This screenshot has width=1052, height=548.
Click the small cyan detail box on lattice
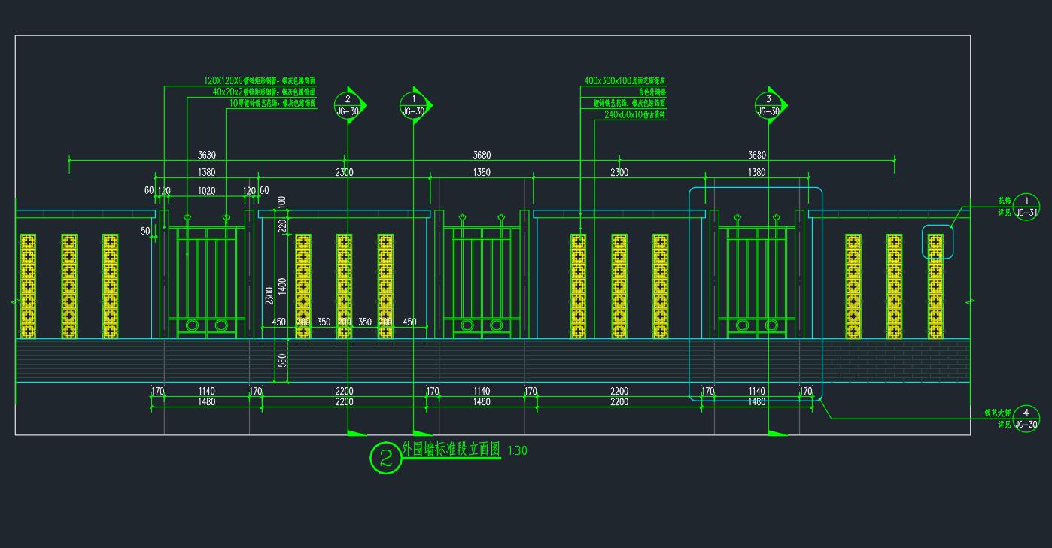pos(938,241)
